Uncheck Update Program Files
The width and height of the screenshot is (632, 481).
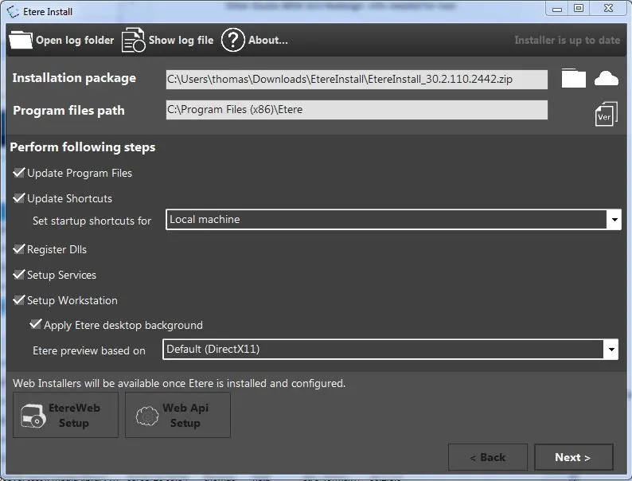(x=20, y=173)
